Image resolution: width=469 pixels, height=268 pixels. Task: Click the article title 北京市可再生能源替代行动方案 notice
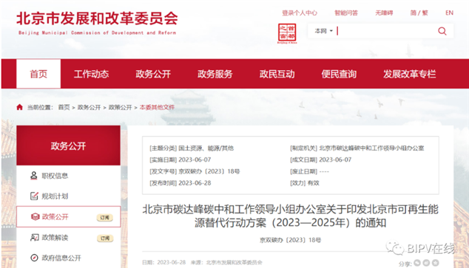(x=290, y=216)
